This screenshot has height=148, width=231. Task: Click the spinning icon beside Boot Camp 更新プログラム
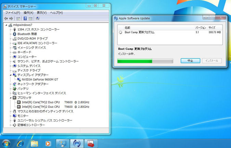pos(120,32)
